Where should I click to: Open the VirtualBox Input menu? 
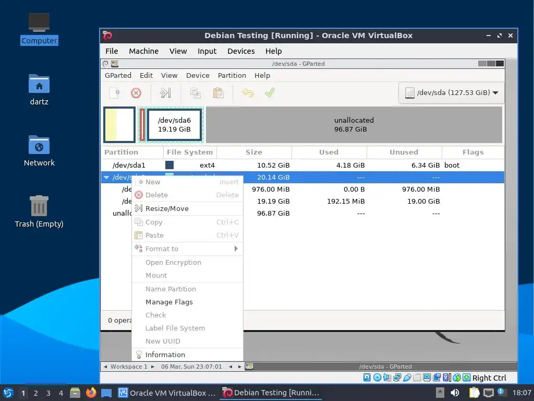(x=207, y=51)
